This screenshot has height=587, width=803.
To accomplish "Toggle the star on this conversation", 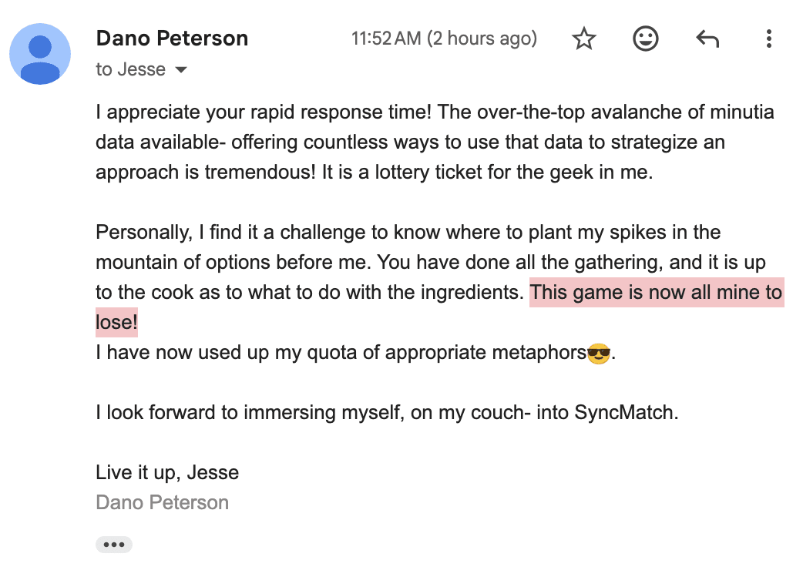I will pos(583,39).
